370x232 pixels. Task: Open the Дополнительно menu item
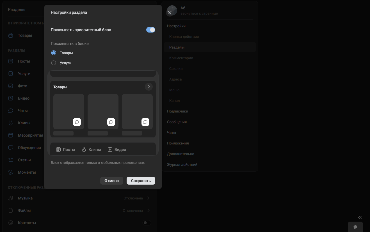point(181,154)
